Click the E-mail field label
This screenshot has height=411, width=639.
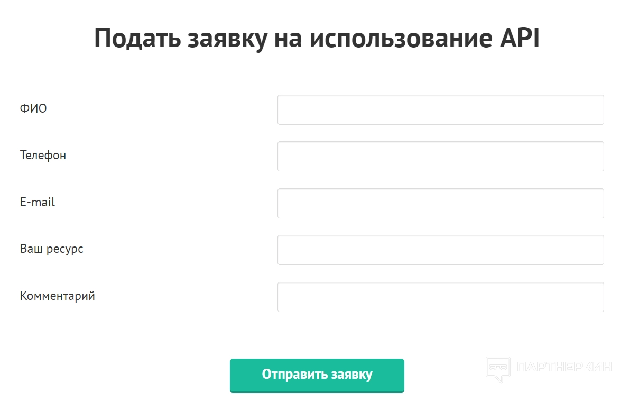[38, 202]
